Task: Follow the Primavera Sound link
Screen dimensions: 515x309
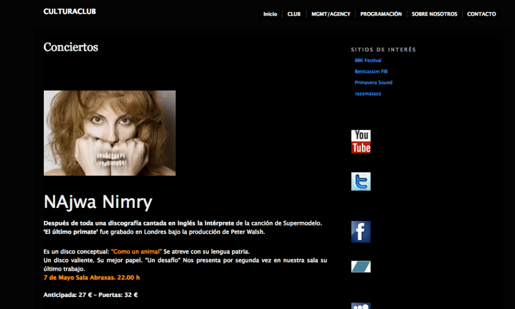Action: point(374,83)
